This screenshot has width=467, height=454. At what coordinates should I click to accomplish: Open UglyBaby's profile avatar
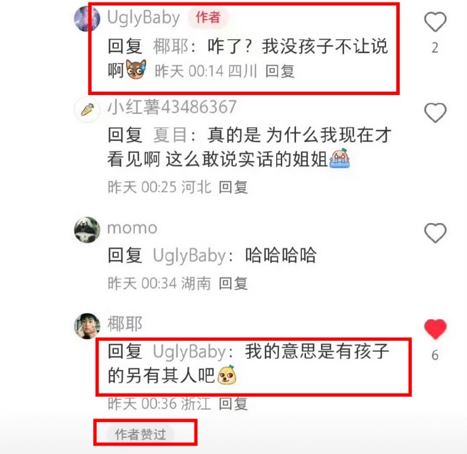[x=87, y=19]
